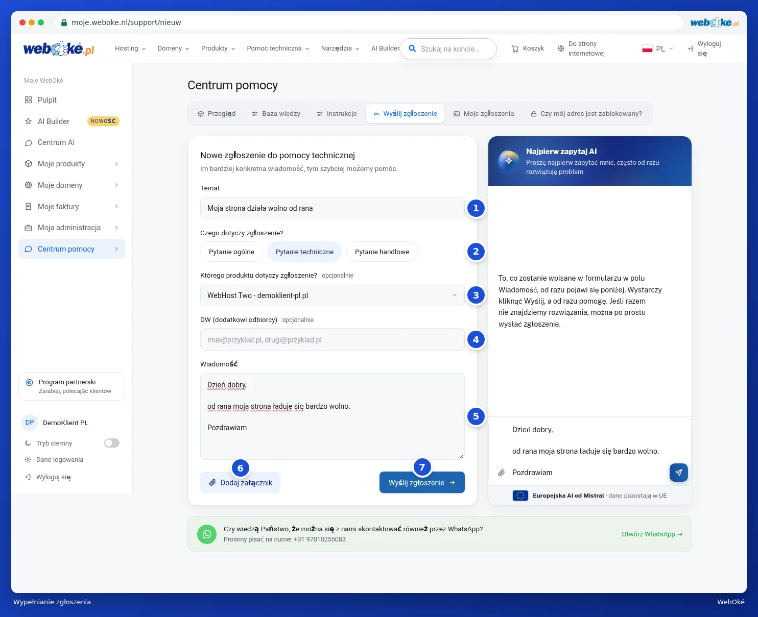758x617 pixels.
Task: Open Domeny dropdown menu
Action: click(173, 48)
